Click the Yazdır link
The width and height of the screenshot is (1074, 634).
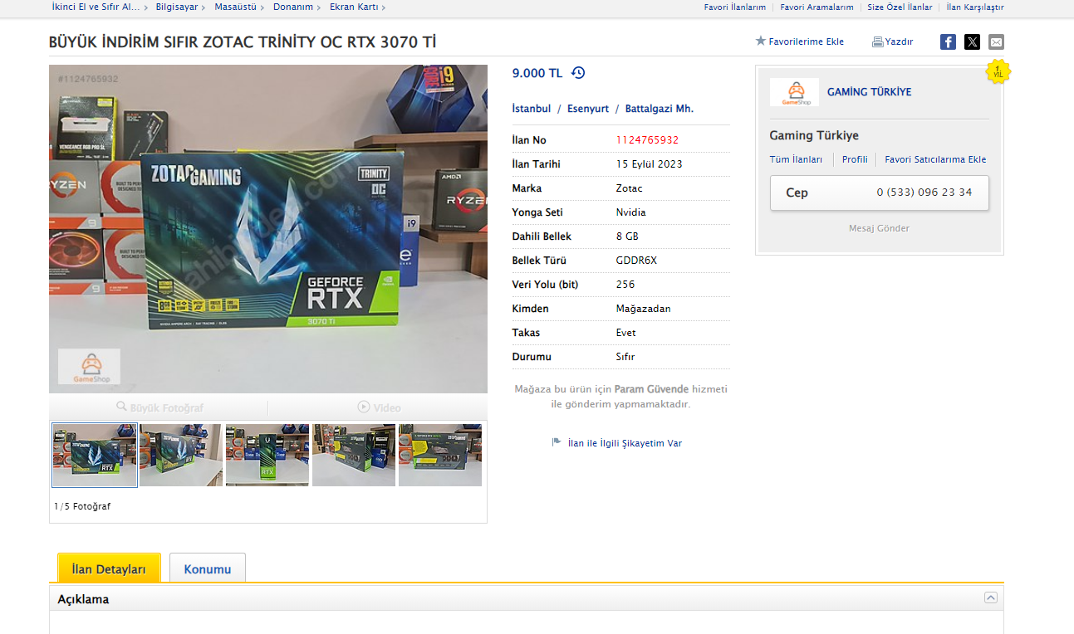point(900,41)
